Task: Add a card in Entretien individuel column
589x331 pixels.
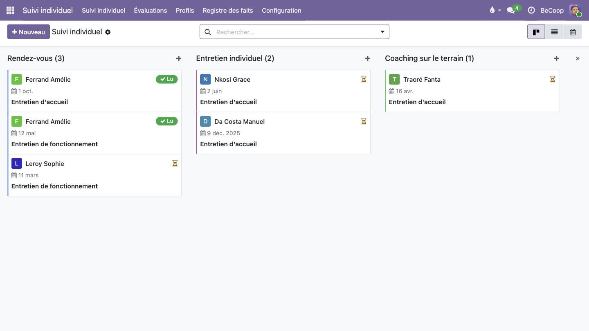Action: tap(368, 58)
